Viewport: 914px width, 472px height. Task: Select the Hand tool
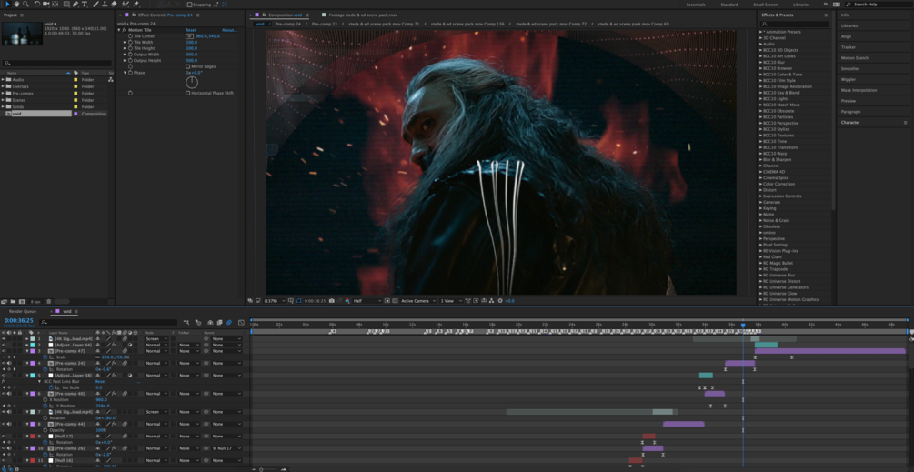coord(17,4)
